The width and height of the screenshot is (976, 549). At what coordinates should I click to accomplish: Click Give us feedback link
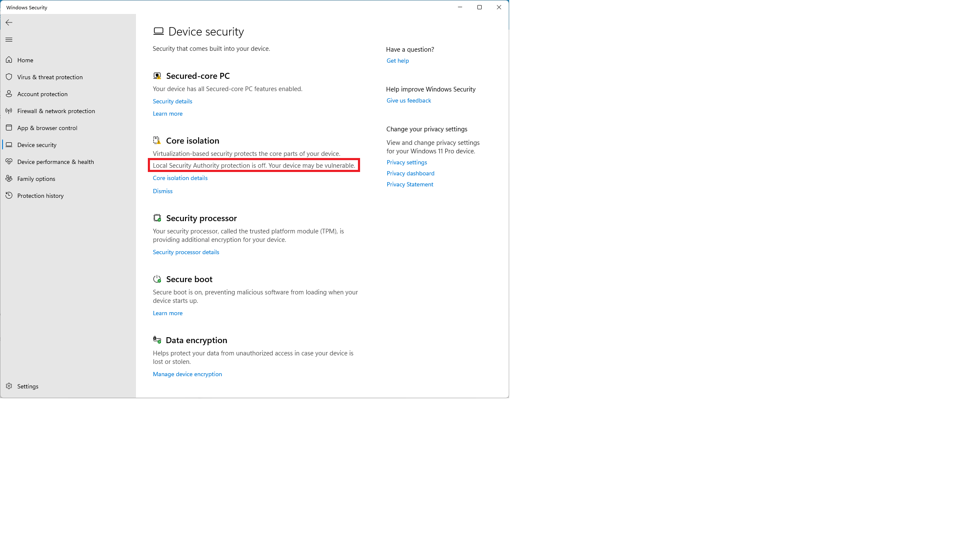(x=409, y=100)
